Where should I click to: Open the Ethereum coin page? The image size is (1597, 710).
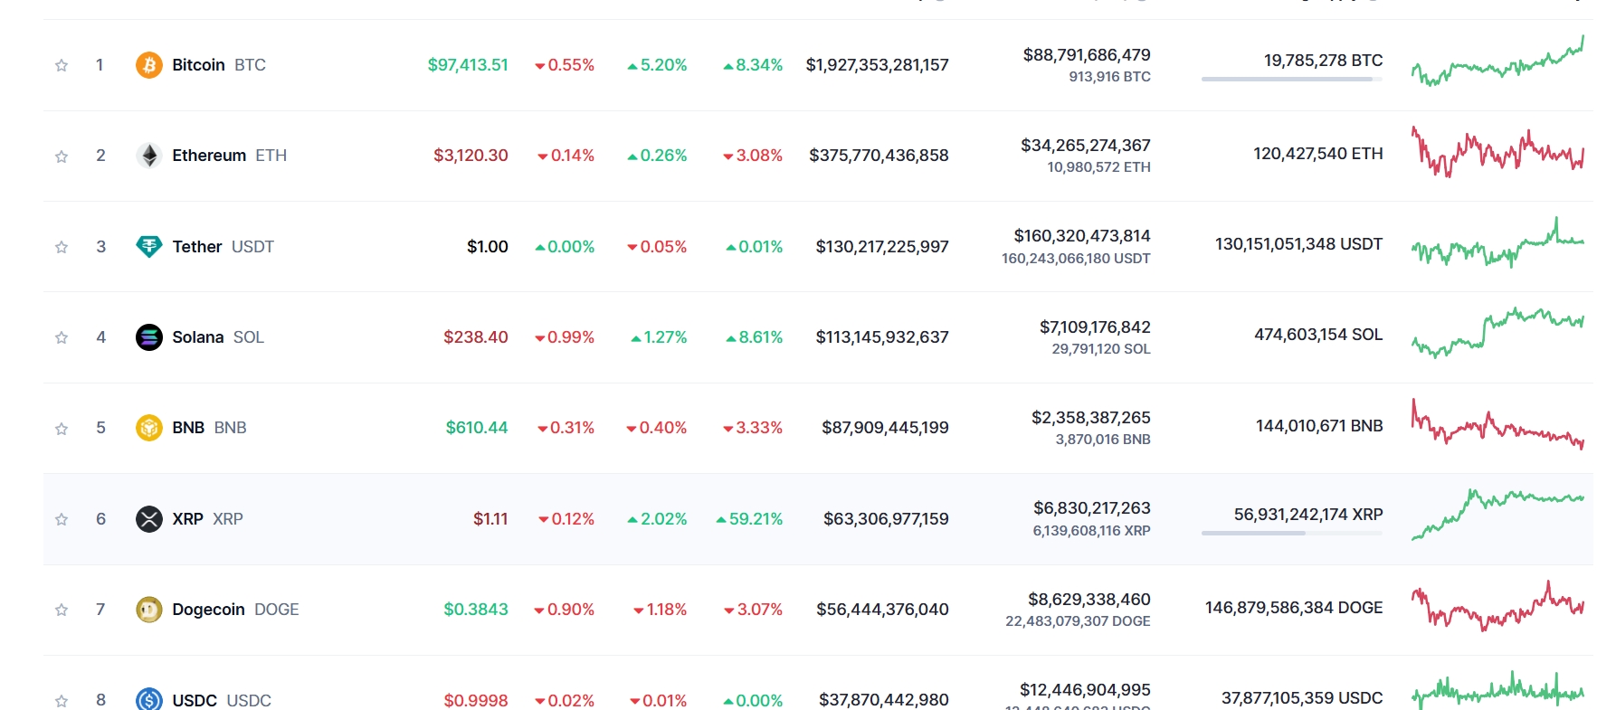click(230, 156)
